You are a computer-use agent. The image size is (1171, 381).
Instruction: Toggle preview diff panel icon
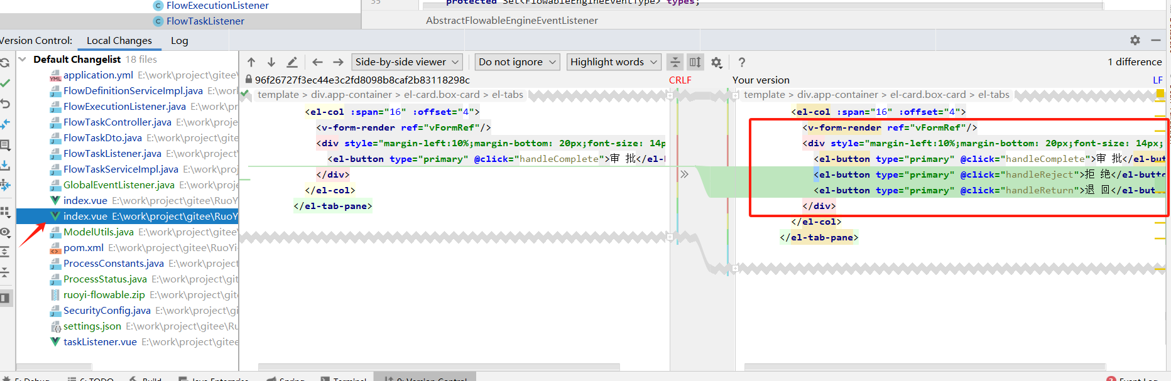[4, 298]
